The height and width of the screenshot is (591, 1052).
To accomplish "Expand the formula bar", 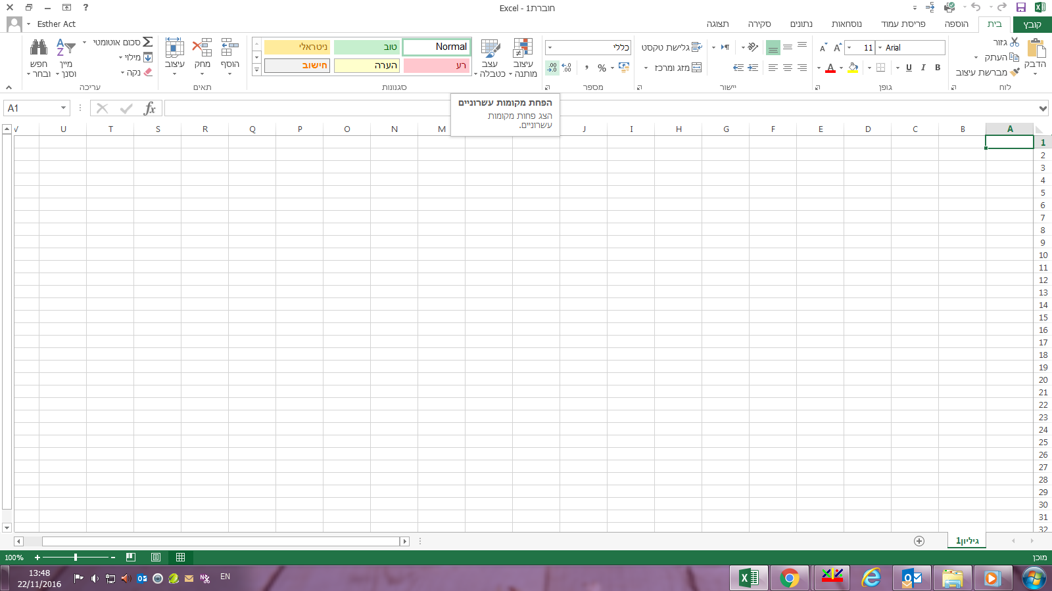I will (1043, 108).
